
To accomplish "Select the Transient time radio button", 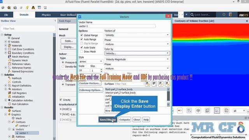I will point(63,85).
